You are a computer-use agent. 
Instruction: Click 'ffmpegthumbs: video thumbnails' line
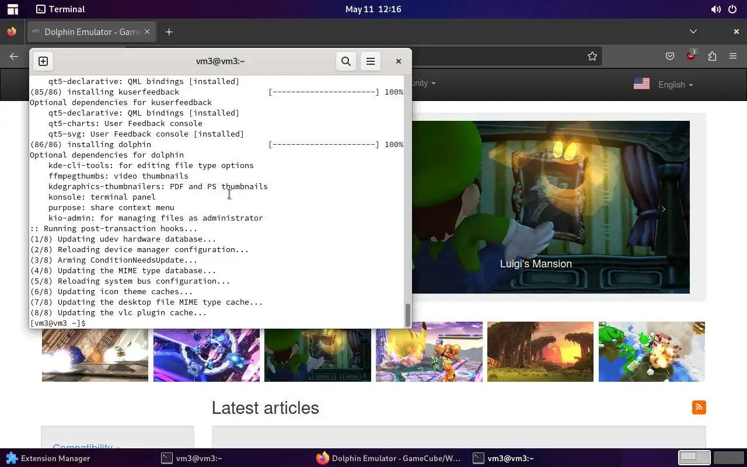click(118, 176)
